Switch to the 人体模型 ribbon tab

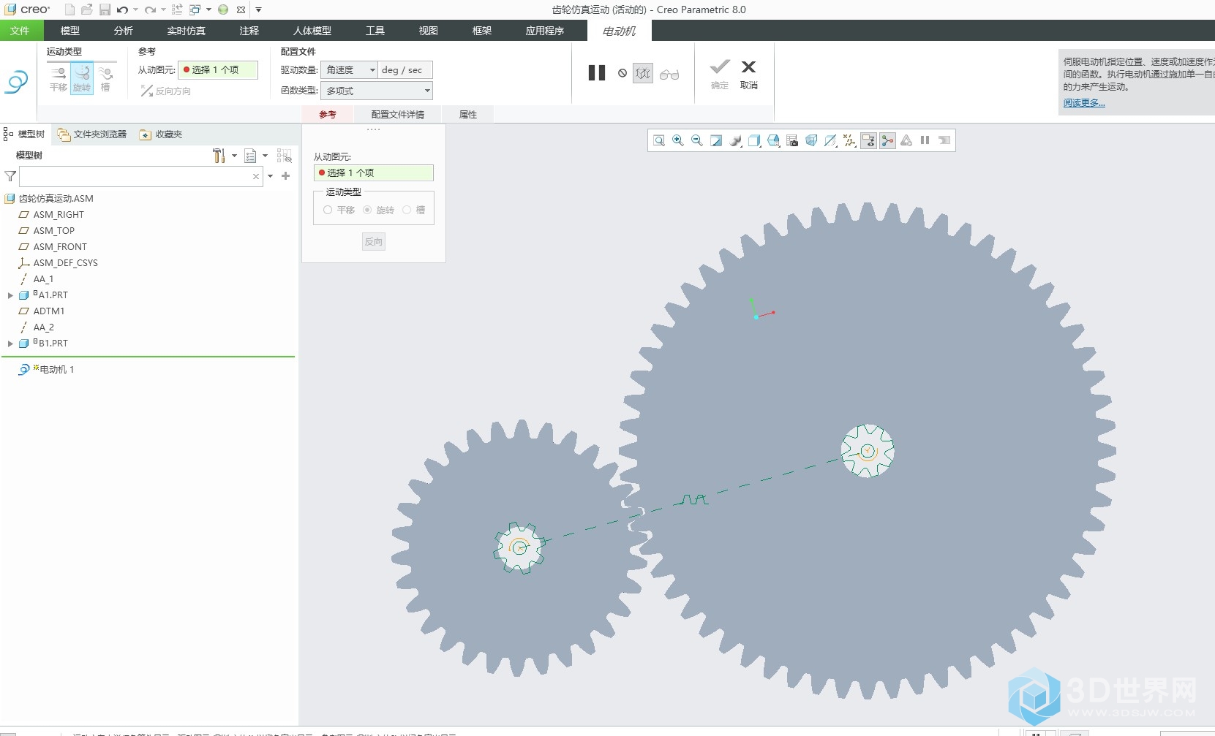point(312,31)
